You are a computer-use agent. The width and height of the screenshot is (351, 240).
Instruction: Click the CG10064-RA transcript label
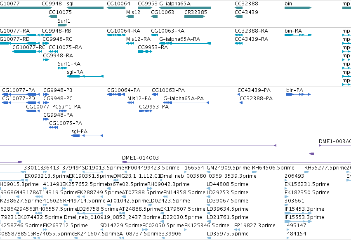124,31
